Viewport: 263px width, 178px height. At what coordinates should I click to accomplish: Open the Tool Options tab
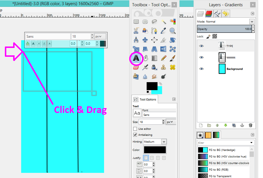[x=145, y=99]
